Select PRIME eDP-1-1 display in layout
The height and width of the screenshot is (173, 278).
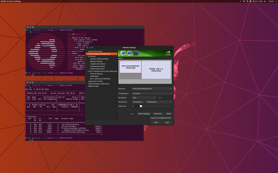point(156,70)
